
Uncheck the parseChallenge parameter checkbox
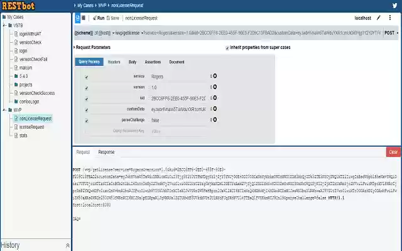tap(87, 120)
